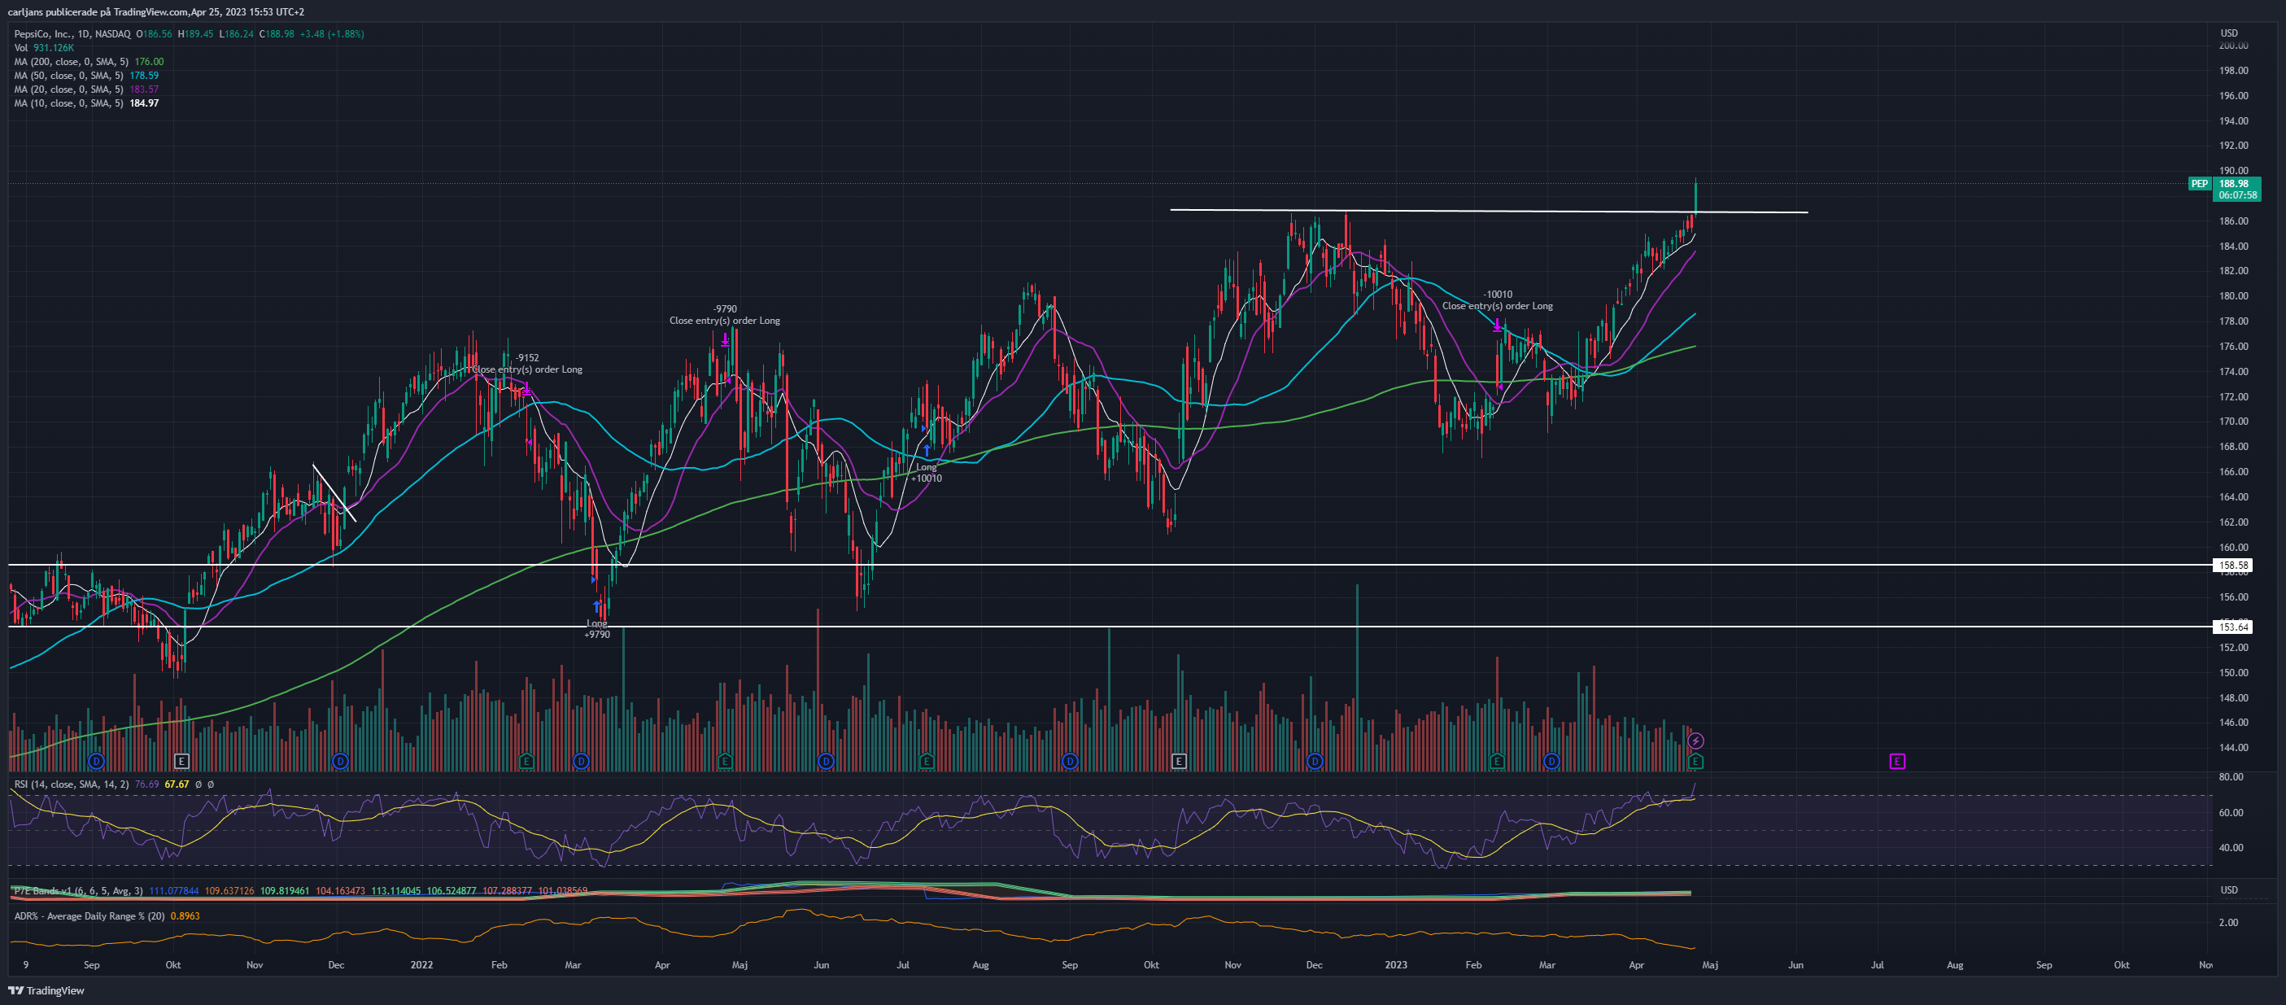Click the purple lightning event icon
2286x1005 pixels.
click(1695, 741)
